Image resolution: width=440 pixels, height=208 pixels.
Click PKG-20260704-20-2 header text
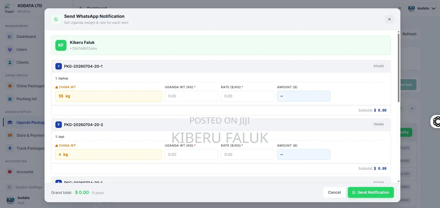click(x=84, y=125)
